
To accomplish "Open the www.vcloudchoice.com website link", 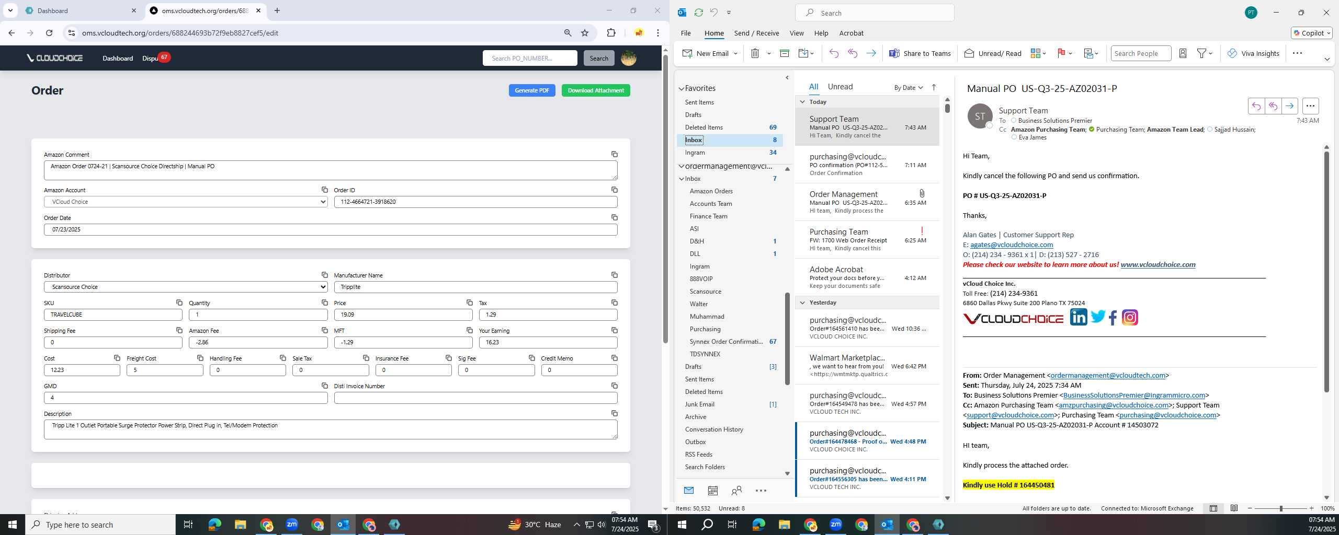I will coord(1158,264).
